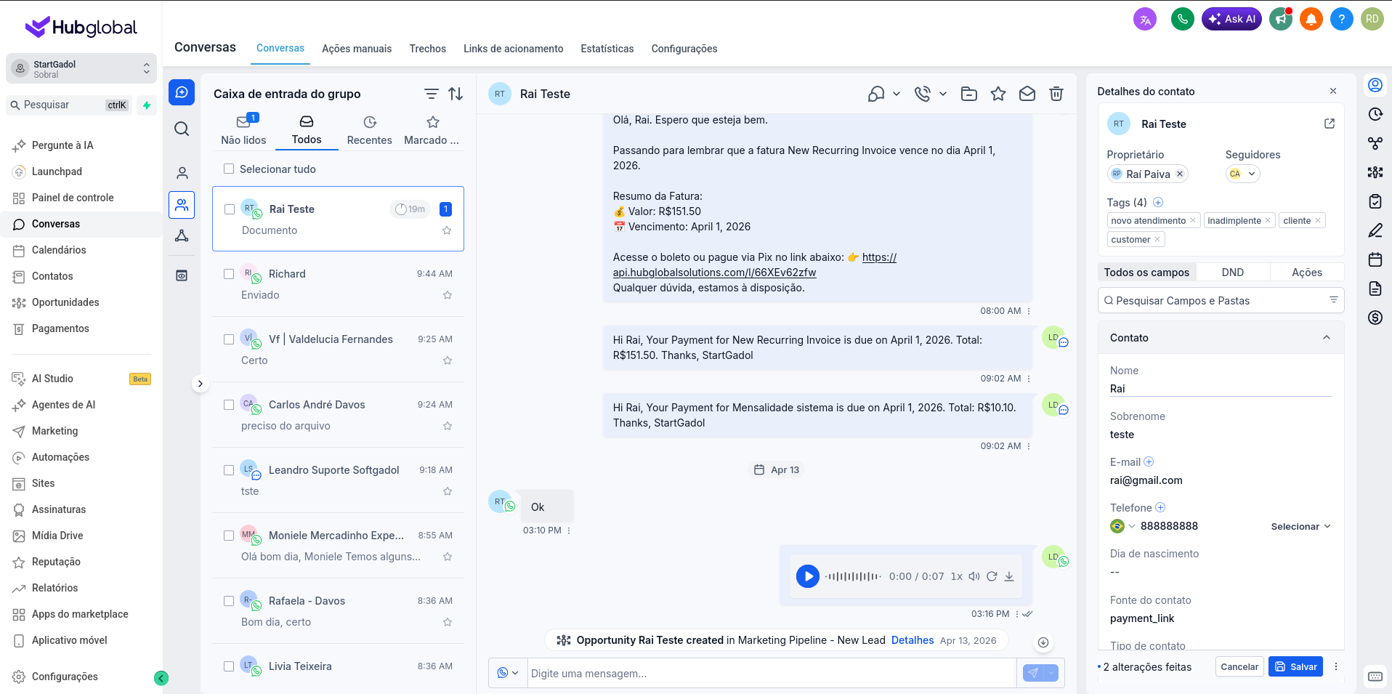1392x694 pixels.
Task: Play the audio message
Action: click(807, 576)
